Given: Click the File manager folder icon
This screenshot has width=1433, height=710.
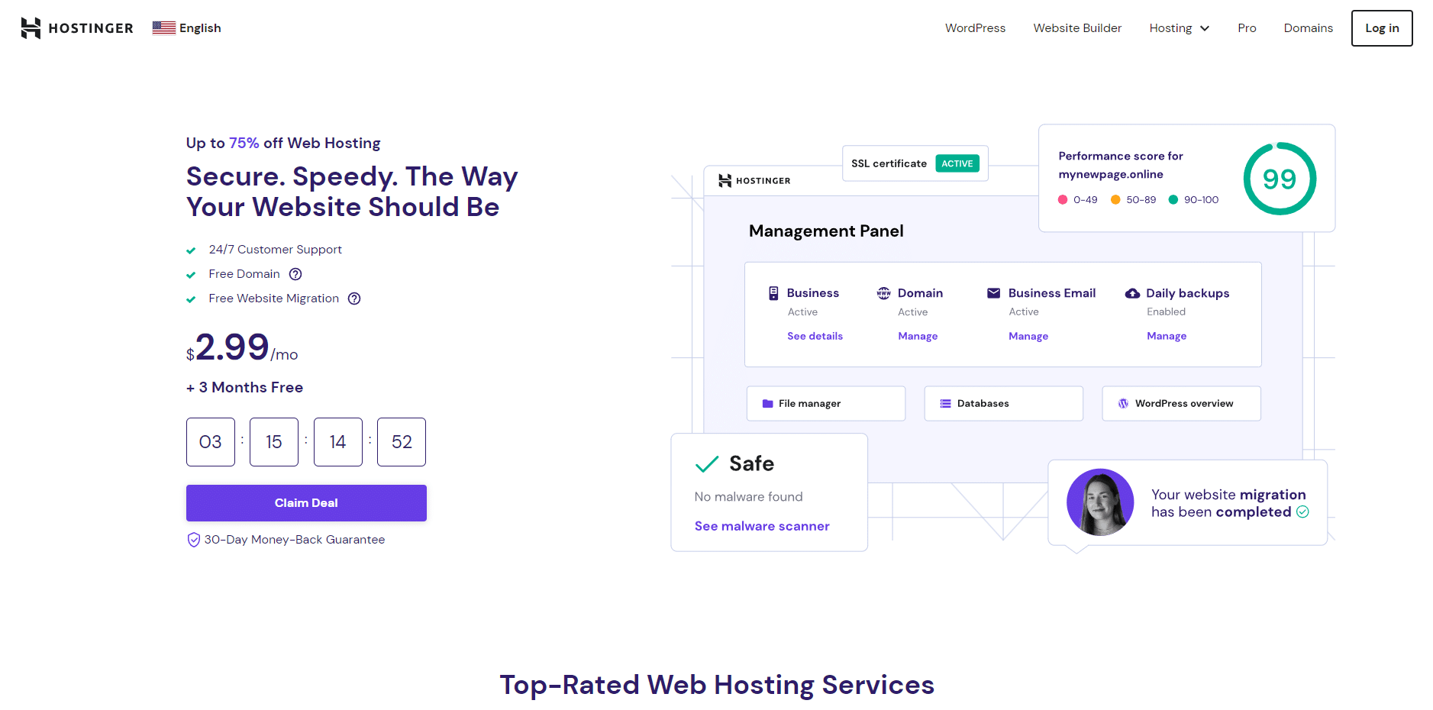Looking at the screenshot, I should point(767,404).
